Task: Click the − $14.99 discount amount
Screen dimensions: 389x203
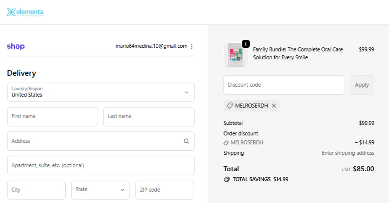Action: (364, 143)
